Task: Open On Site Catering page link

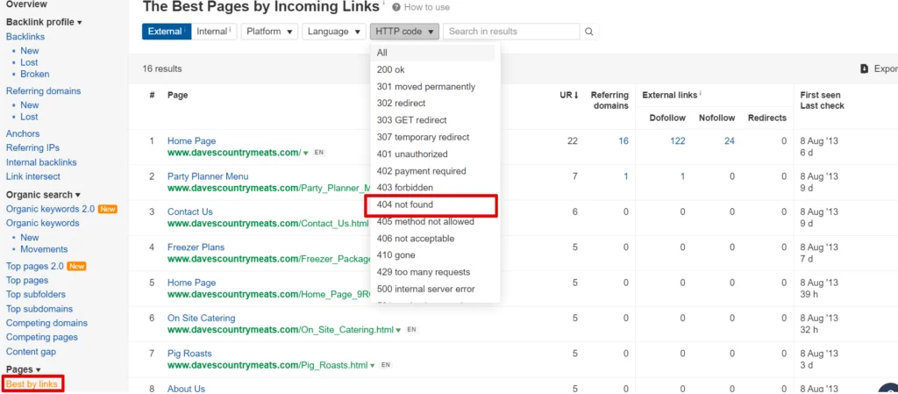Action: tap(201, 319)
